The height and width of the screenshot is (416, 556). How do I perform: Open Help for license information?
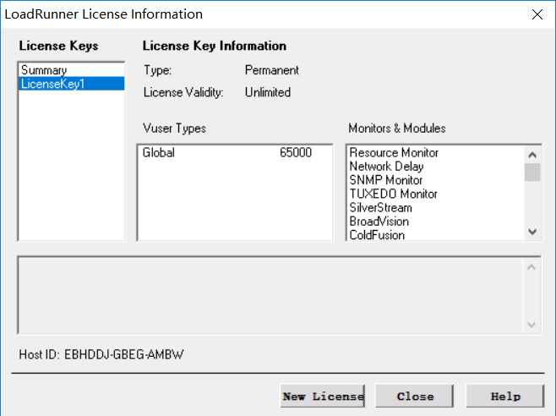point(505,396)
